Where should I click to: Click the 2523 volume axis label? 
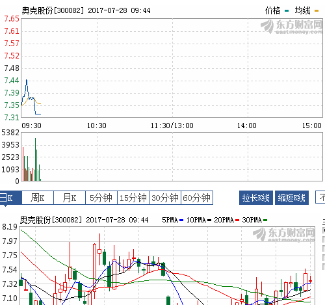[x=10, y=157]
